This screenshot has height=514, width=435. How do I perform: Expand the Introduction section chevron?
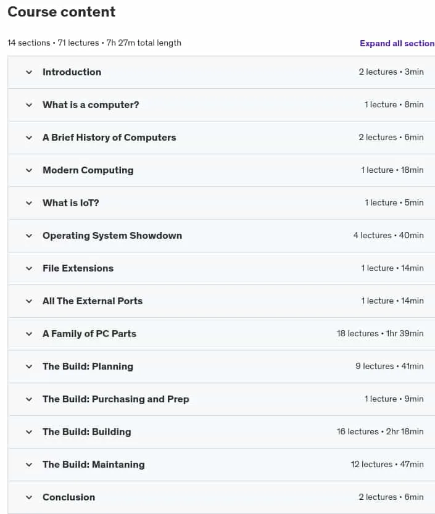(29, 72)
